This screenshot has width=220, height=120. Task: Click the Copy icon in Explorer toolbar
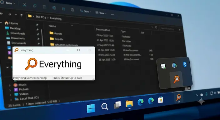click(x=35, y=6)
